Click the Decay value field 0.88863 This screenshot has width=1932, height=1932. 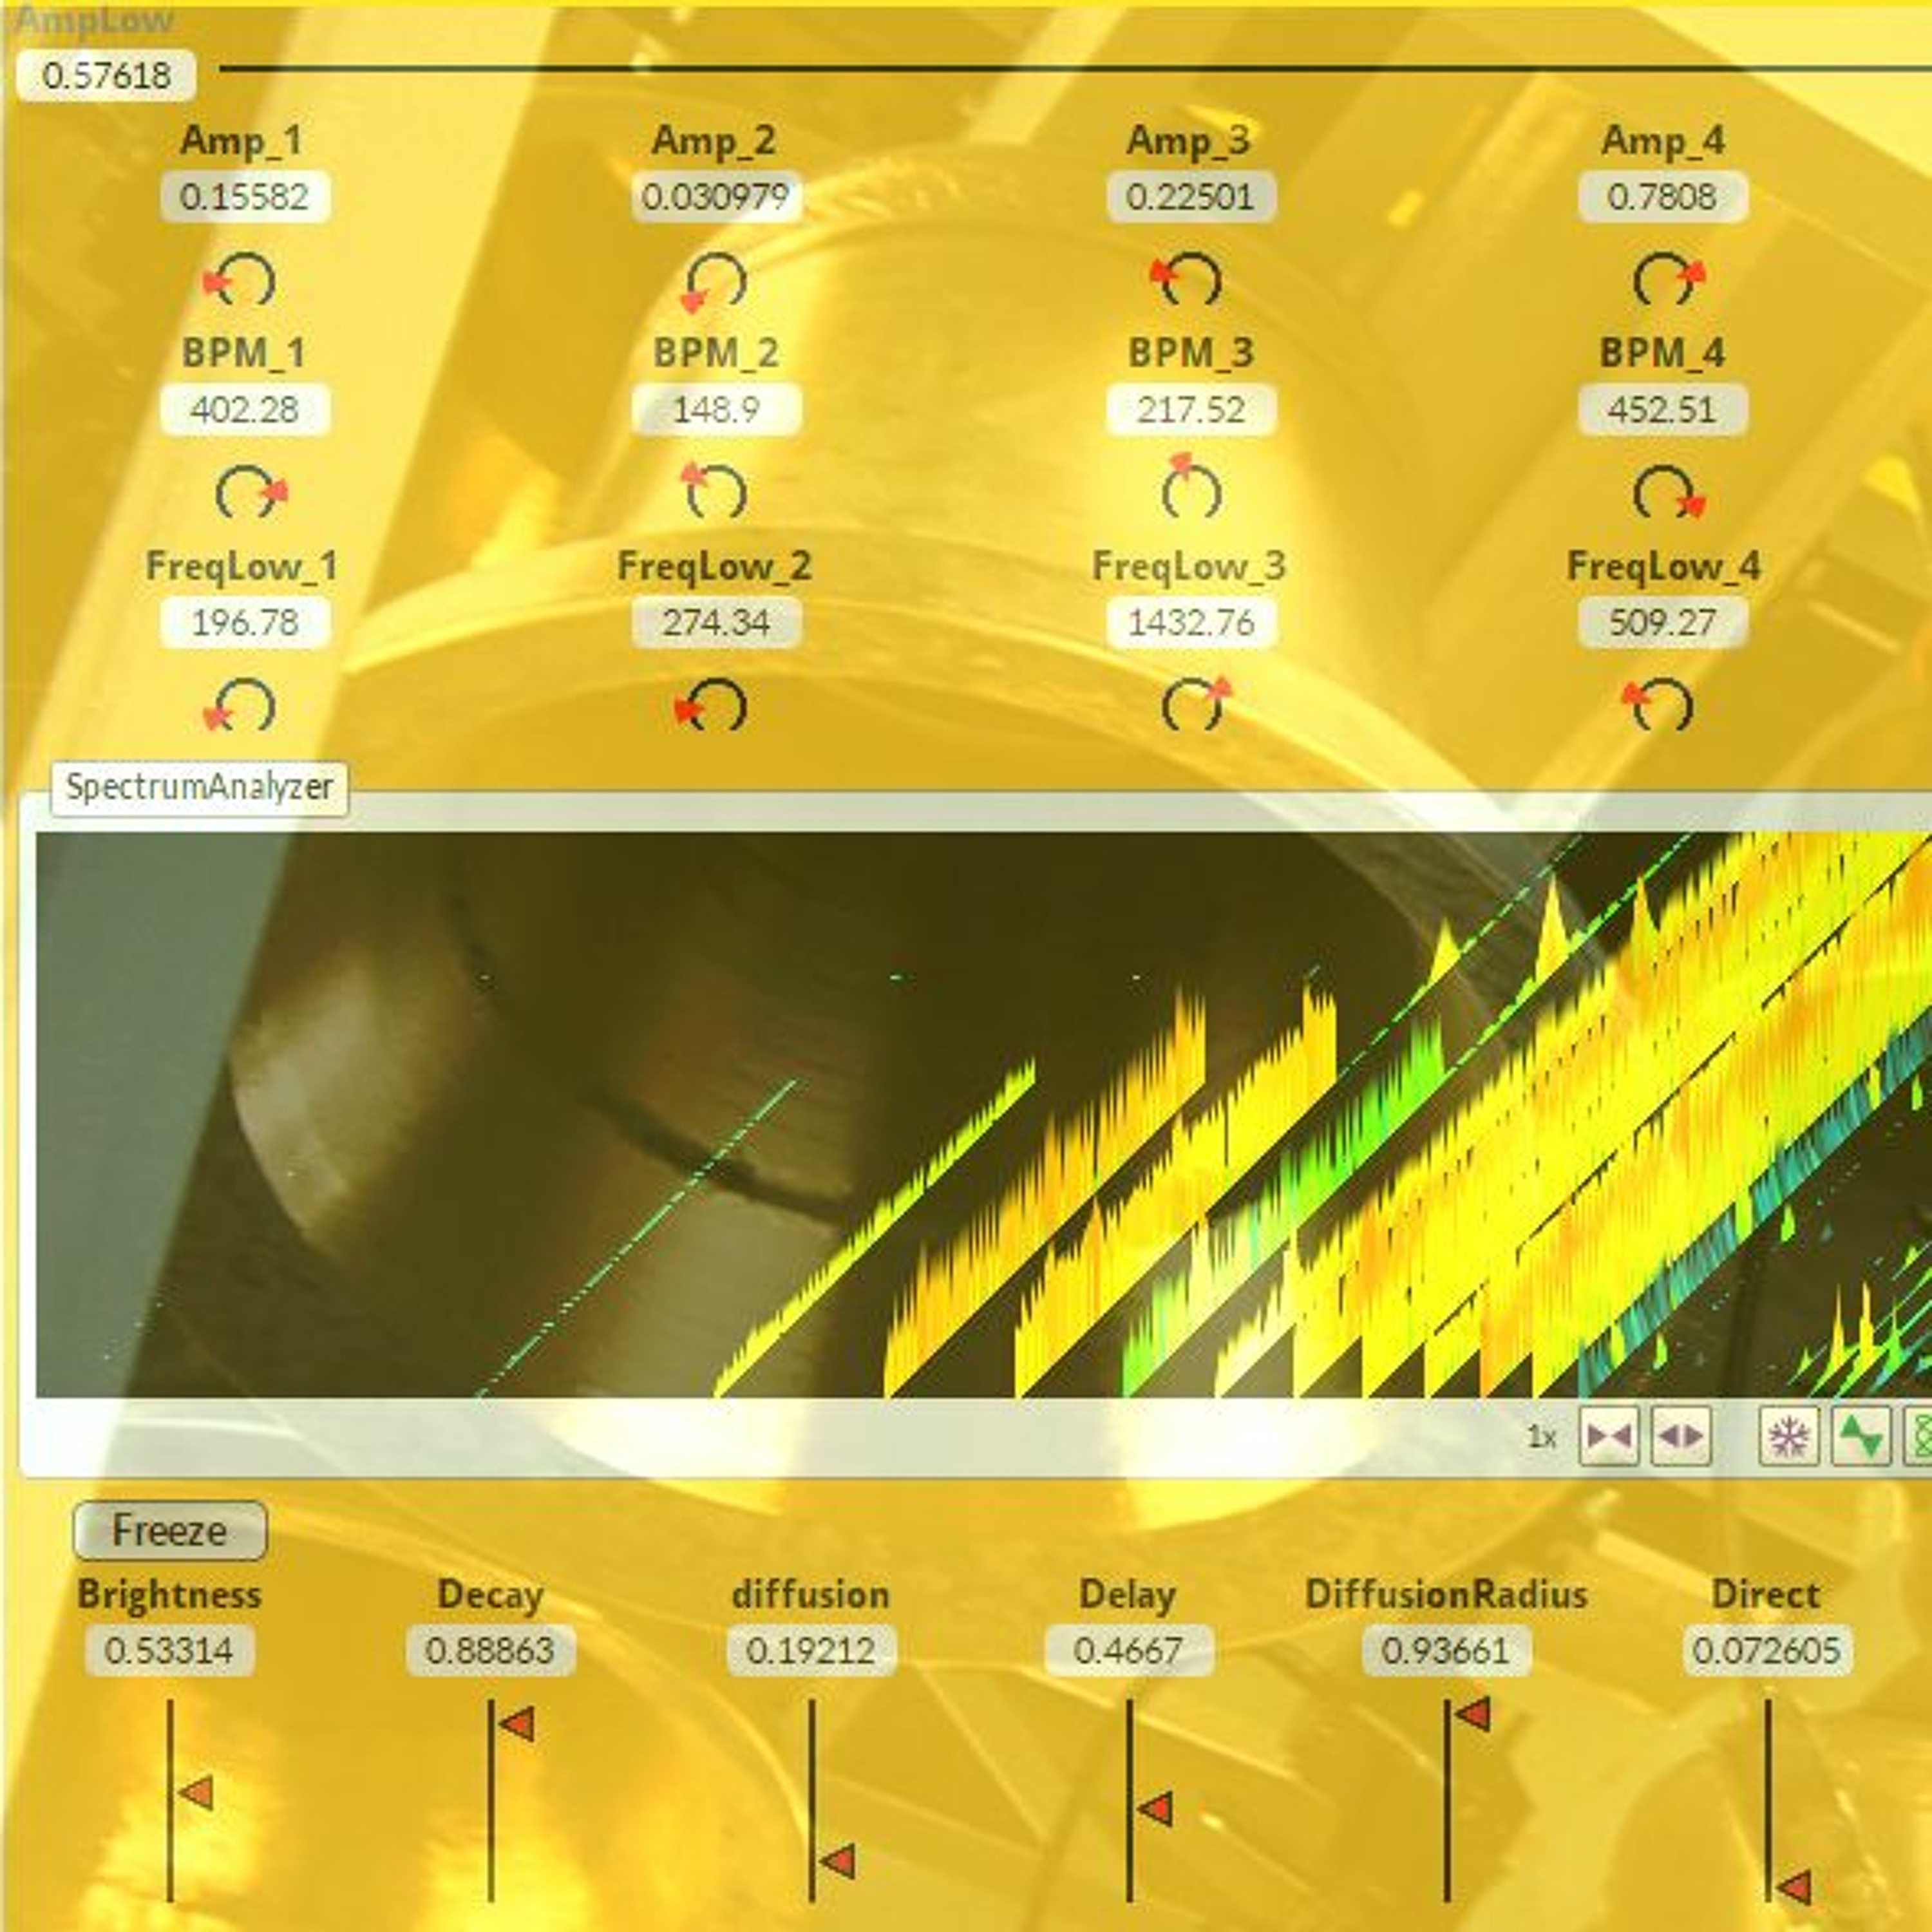coord(490,1650)
